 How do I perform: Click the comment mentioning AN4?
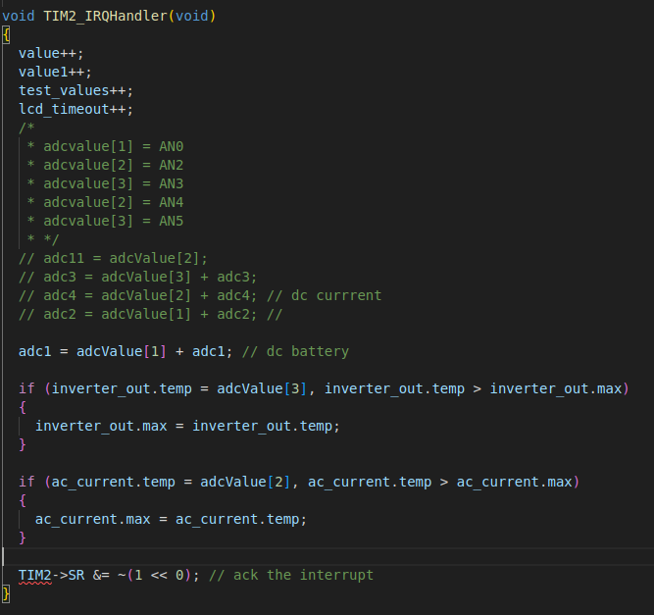[x=105, y=202]
